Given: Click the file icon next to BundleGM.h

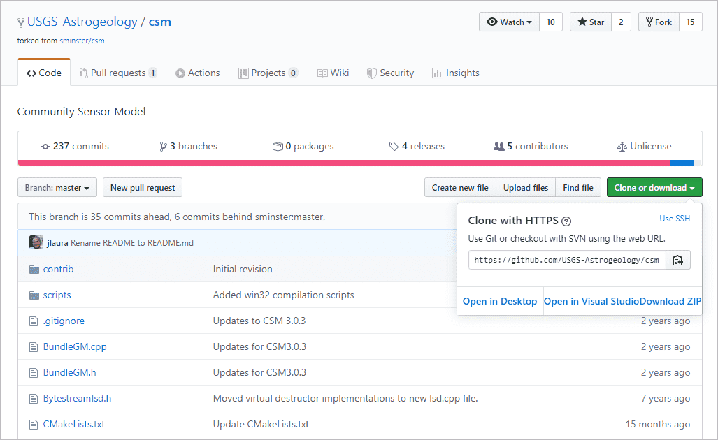Looking at the screenshot, I should pyautogui.click(x=34, y=373).
